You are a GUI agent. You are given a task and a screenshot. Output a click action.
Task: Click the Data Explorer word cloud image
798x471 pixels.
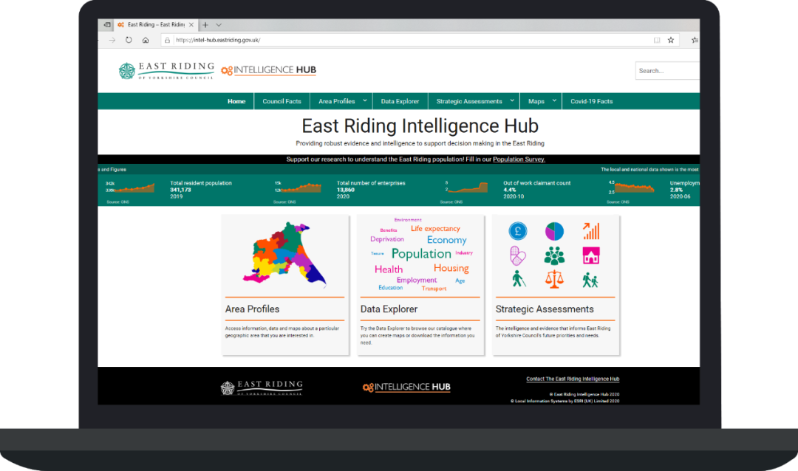420,254
